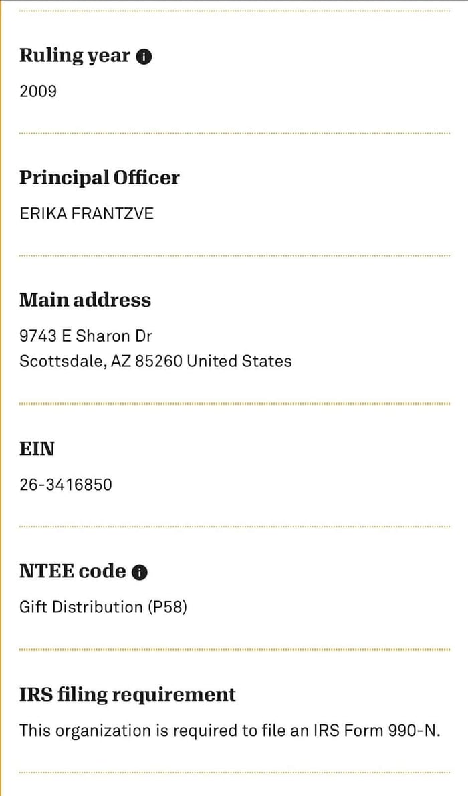Click the Main address heading
The image size is (468, 796).
pyautogui.click(x=85, y=300)
